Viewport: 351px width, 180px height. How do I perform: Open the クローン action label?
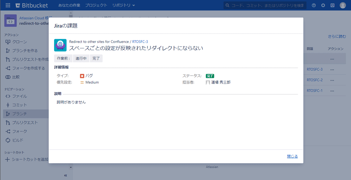[x=19, y=42]
